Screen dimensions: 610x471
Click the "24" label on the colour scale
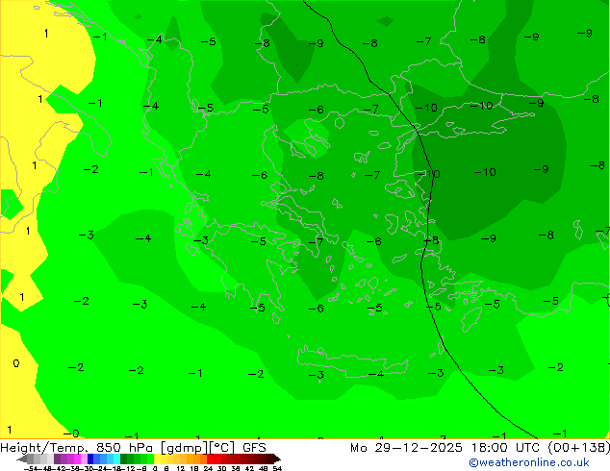tap(208, 468)
